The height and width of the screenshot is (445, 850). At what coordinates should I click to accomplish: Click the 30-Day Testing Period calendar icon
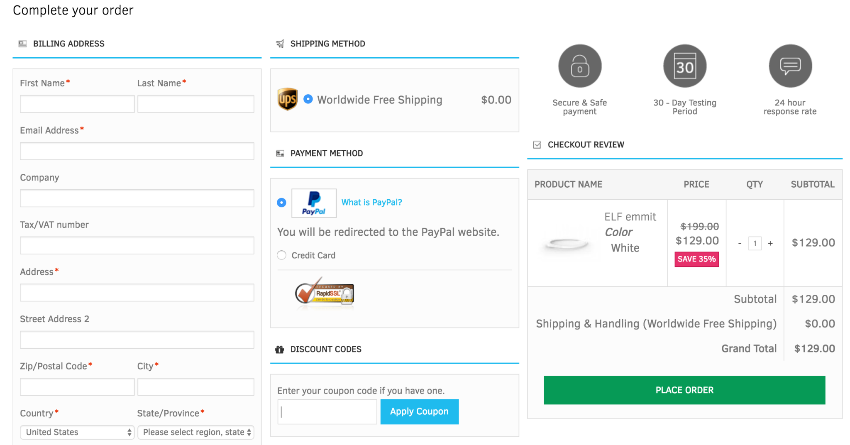click(x=685, y=66)
